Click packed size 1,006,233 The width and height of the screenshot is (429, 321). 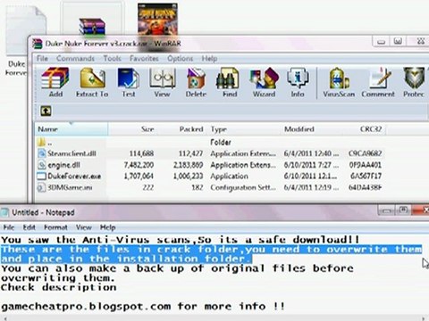188,177
